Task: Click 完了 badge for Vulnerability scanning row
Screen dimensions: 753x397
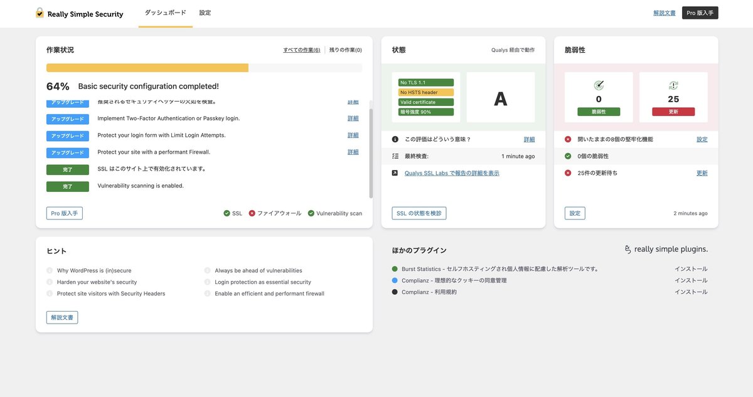Action: click(x=68, y=186)
